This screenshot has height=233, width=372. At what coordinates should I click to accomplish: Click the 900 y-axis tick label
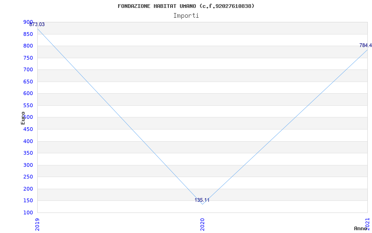click(28, 22)
